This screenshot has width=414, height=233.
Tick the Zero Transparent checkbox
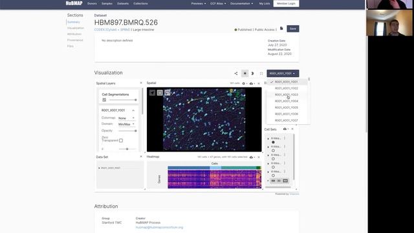[x=121, y=140]
